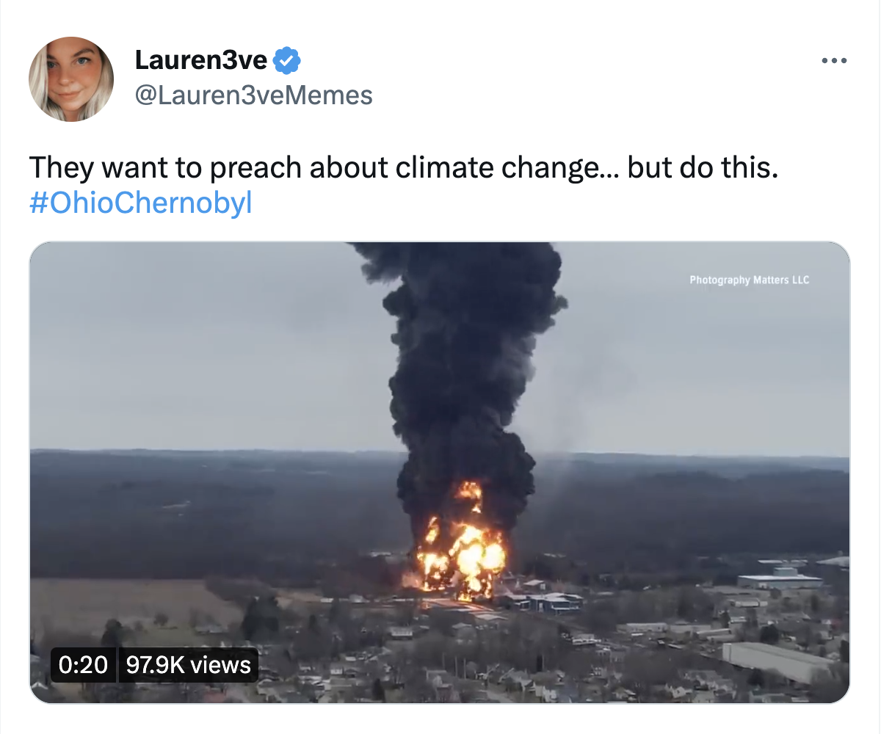
Task: Click the white flat-roofed building near the treeline
Action: pyautogui.click(x=780, y=580)
